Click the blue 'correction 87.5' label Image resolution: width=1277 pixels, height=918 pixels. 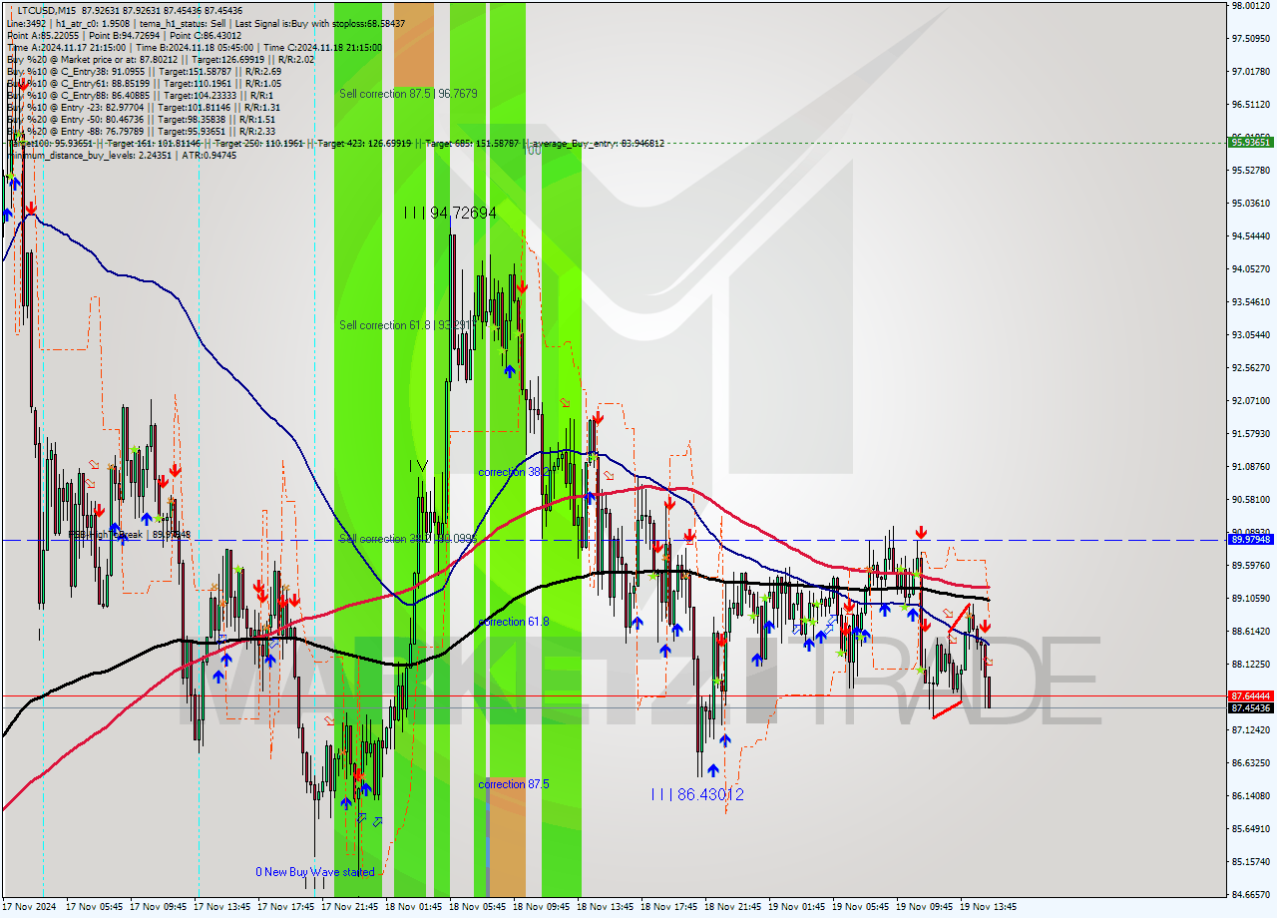pos(514,784)
